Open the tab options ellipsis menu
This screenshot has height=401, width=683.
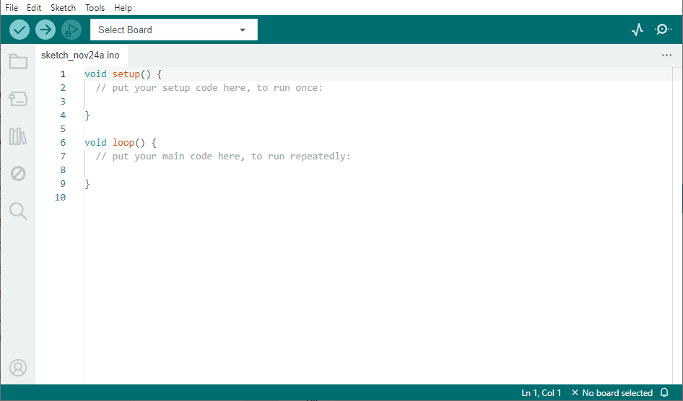[666, 56]
